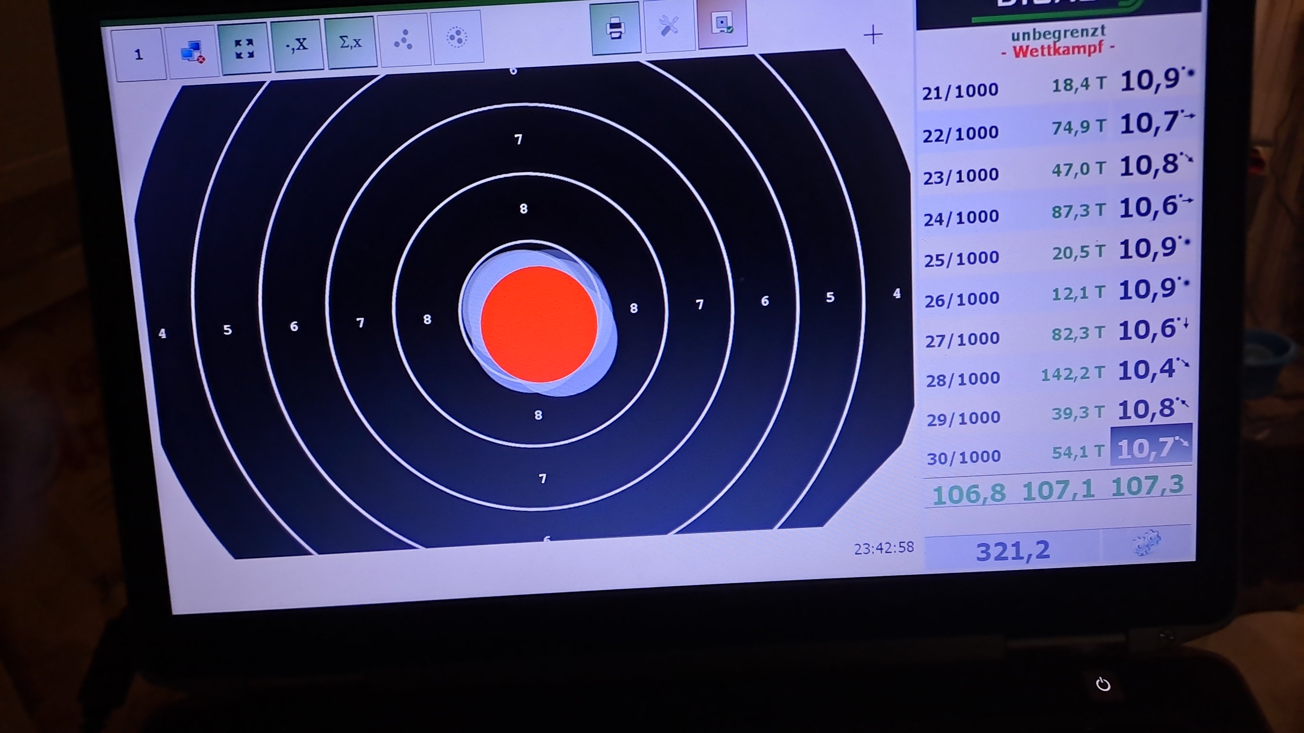Click the scattered shot dots icon
The width and height of the screenshot is (1304, 733).
coord(403,39)
